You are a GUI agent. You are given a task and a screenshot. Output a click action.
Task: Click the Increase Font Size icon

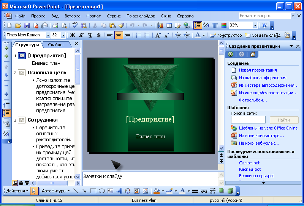point(158,35)
